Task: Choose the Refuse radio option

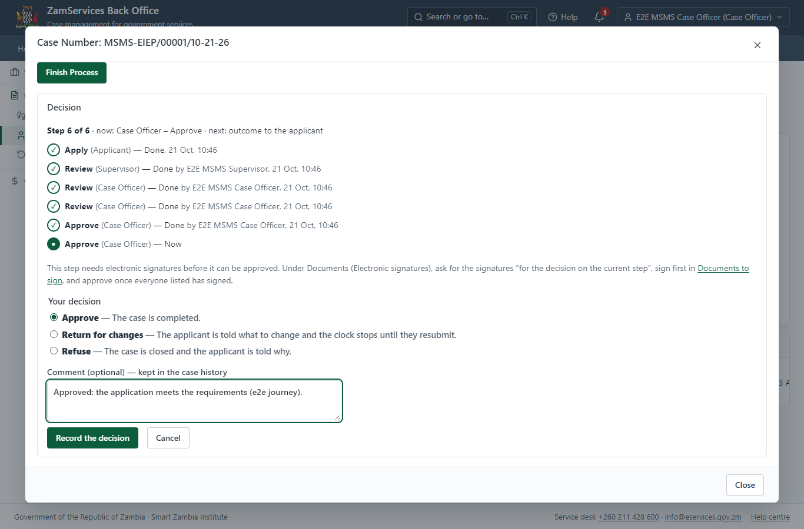Action: pyautogui.click(x=54, y=351)
